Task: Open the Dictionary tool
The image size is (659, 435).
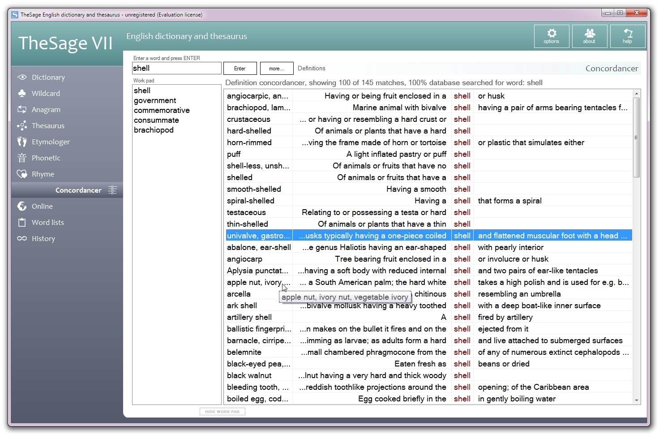Action: pyautogui.click(x=48, y=77)
